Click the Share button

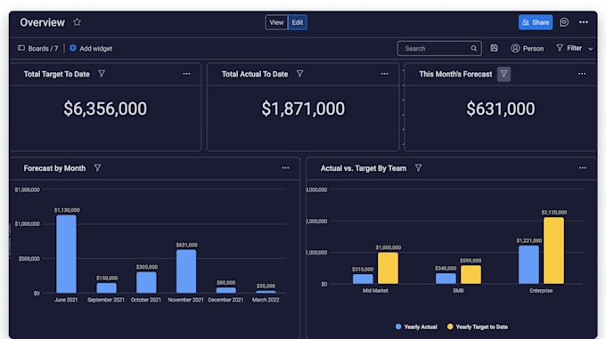click(536, 22)
